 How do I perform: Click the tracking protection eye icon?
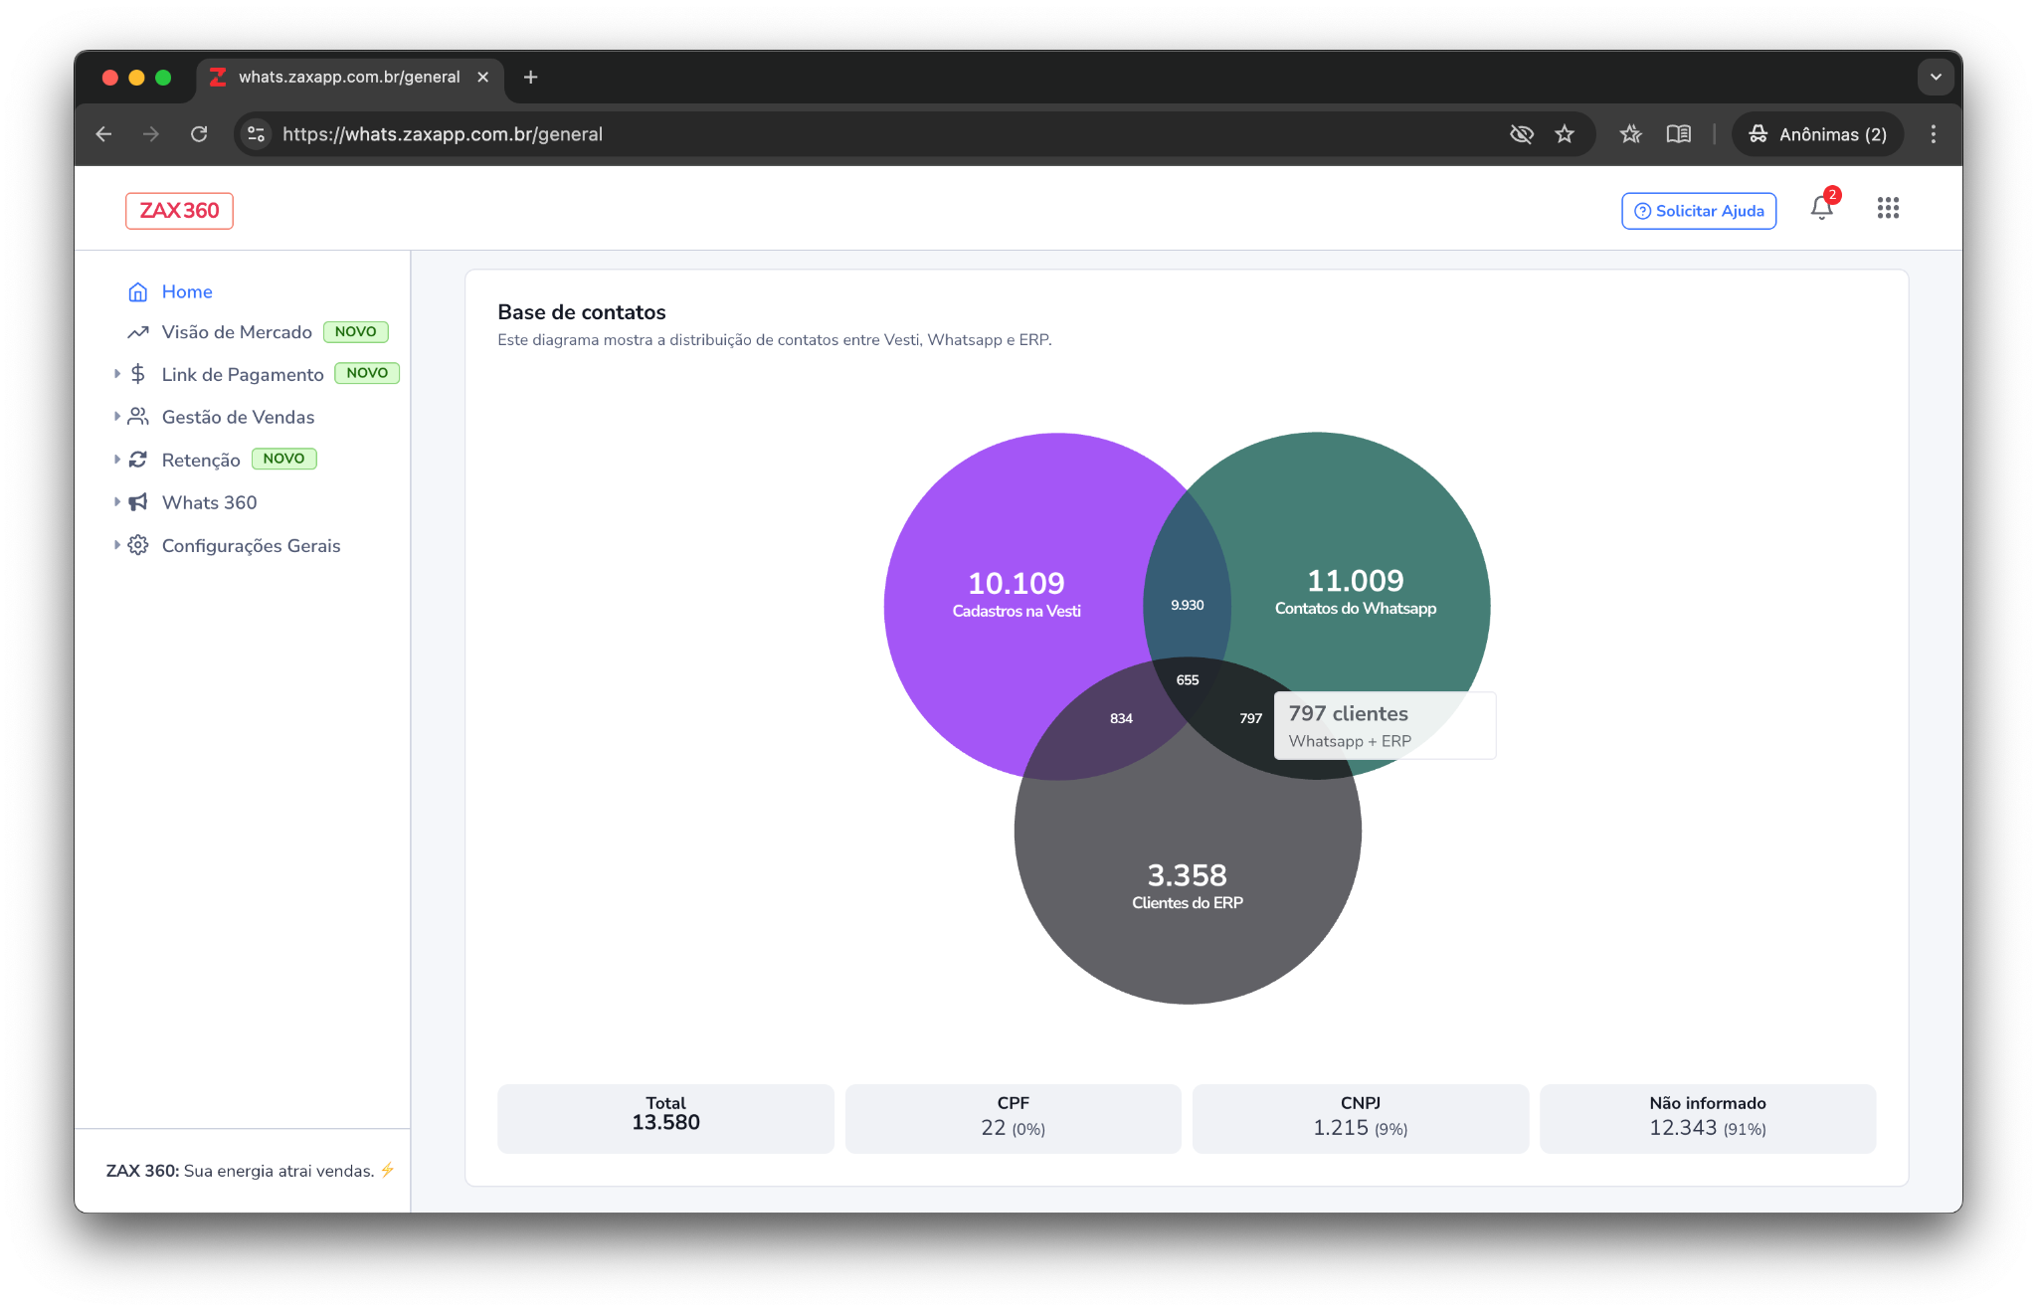[x=1521, y=134]
